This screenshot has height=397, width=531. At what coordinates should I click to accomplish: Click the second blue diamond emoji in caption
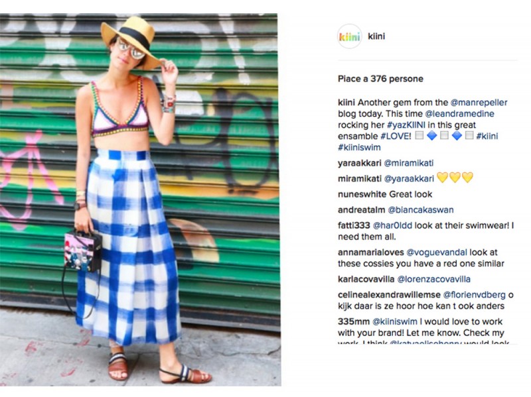click(x=457, y=136)
